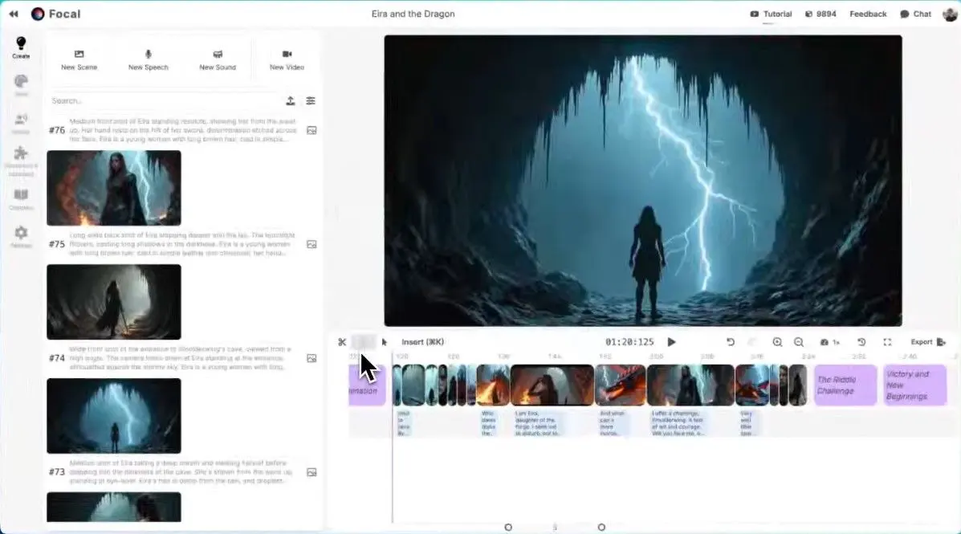Select the scissors cut tool
This screenshot has height=534, width=961.
click(x=342, y=342)
